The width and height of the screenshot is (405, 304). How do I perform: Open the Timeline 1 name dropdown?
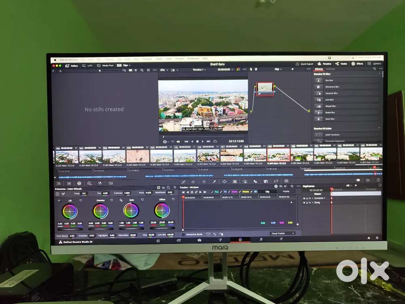(x=199, y=70)
